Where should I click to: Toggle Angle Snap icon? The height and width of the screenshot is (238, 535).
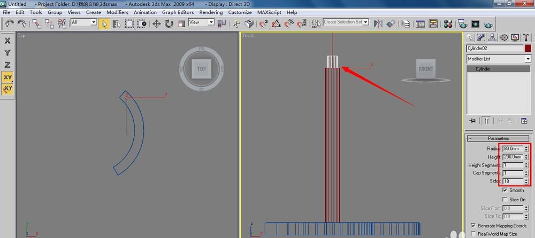tap(277, 23)
